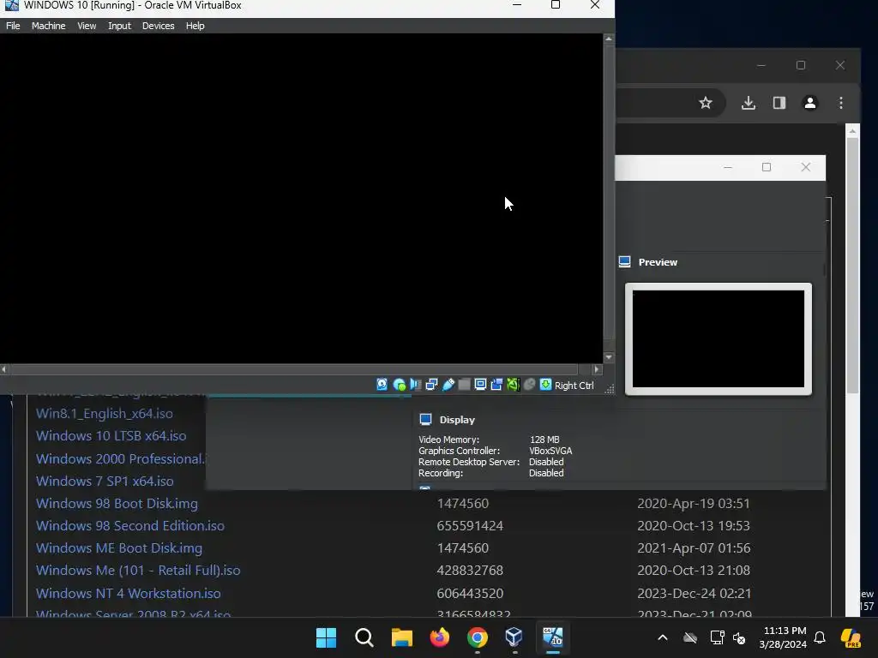Click the shared folders indicator
Screen dimensions: 878x658
(464, 385)
